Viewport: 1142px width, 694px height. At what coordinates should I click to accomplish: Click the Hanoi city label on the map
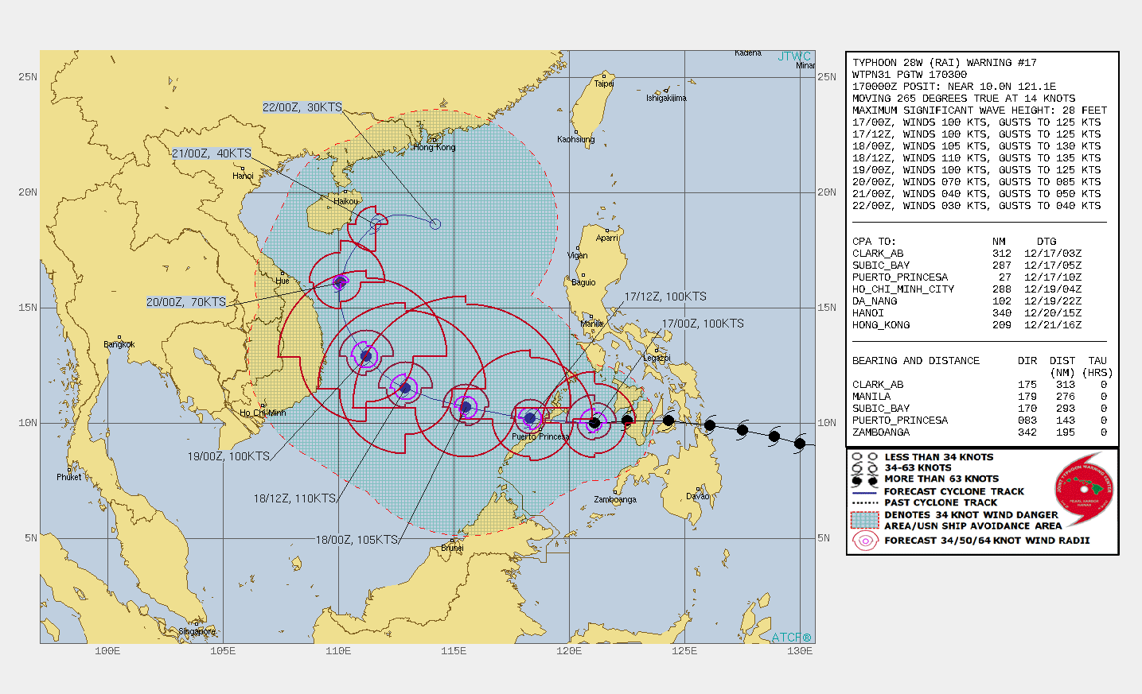(243, 176)
